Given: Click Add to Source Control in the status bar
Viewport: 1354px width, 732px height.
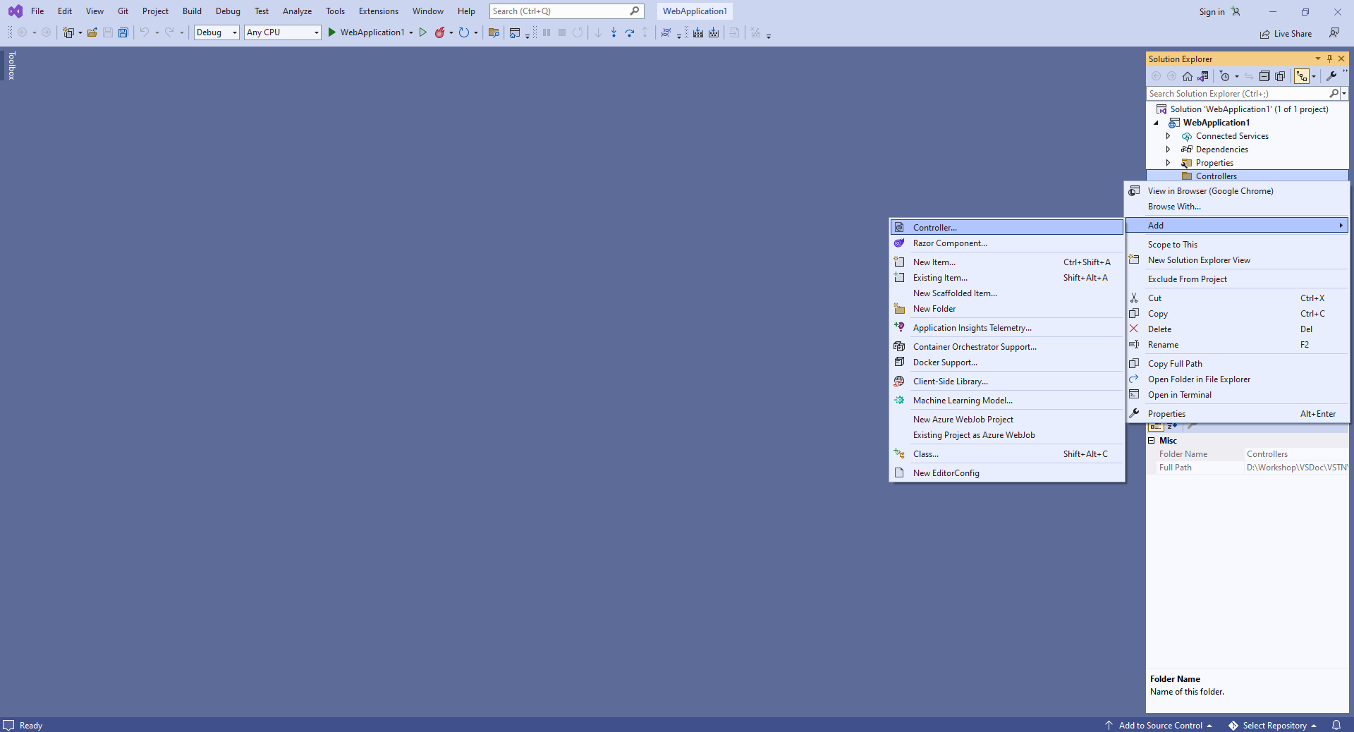Looking at the screenshot, I should click(1160, 725).
